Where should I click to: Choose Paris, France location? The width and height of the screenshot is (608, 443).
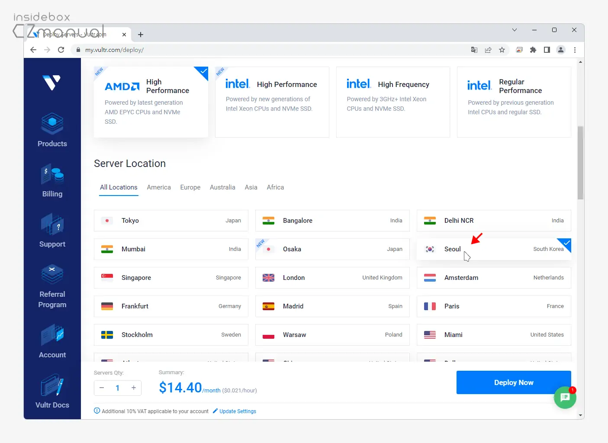click(x=494, y=306)
